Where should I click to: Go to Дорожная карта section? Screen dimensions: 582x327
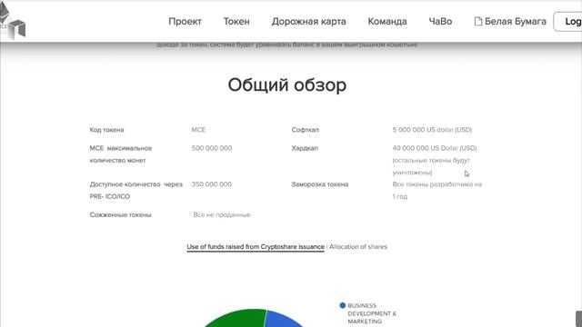click(x=309, y=22)
